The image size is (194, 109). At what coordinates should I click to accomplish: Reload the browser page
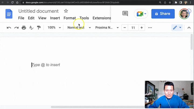pyautogui.click(x=12, y=2)
